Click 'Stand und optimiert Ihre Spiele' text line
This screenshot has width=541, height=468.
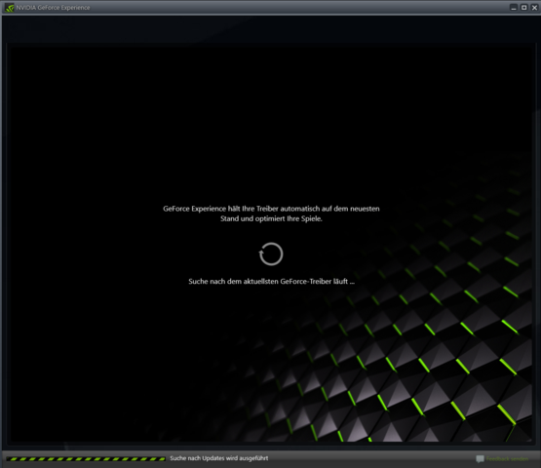[x=271, y=218]
